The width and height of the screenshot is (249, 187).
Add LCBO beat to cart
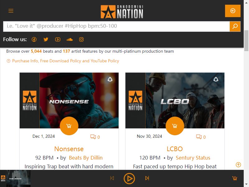[175, 126]
